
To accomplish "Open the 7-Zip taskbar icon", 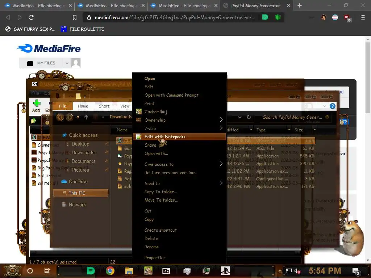I will click(x=166, y=271).
